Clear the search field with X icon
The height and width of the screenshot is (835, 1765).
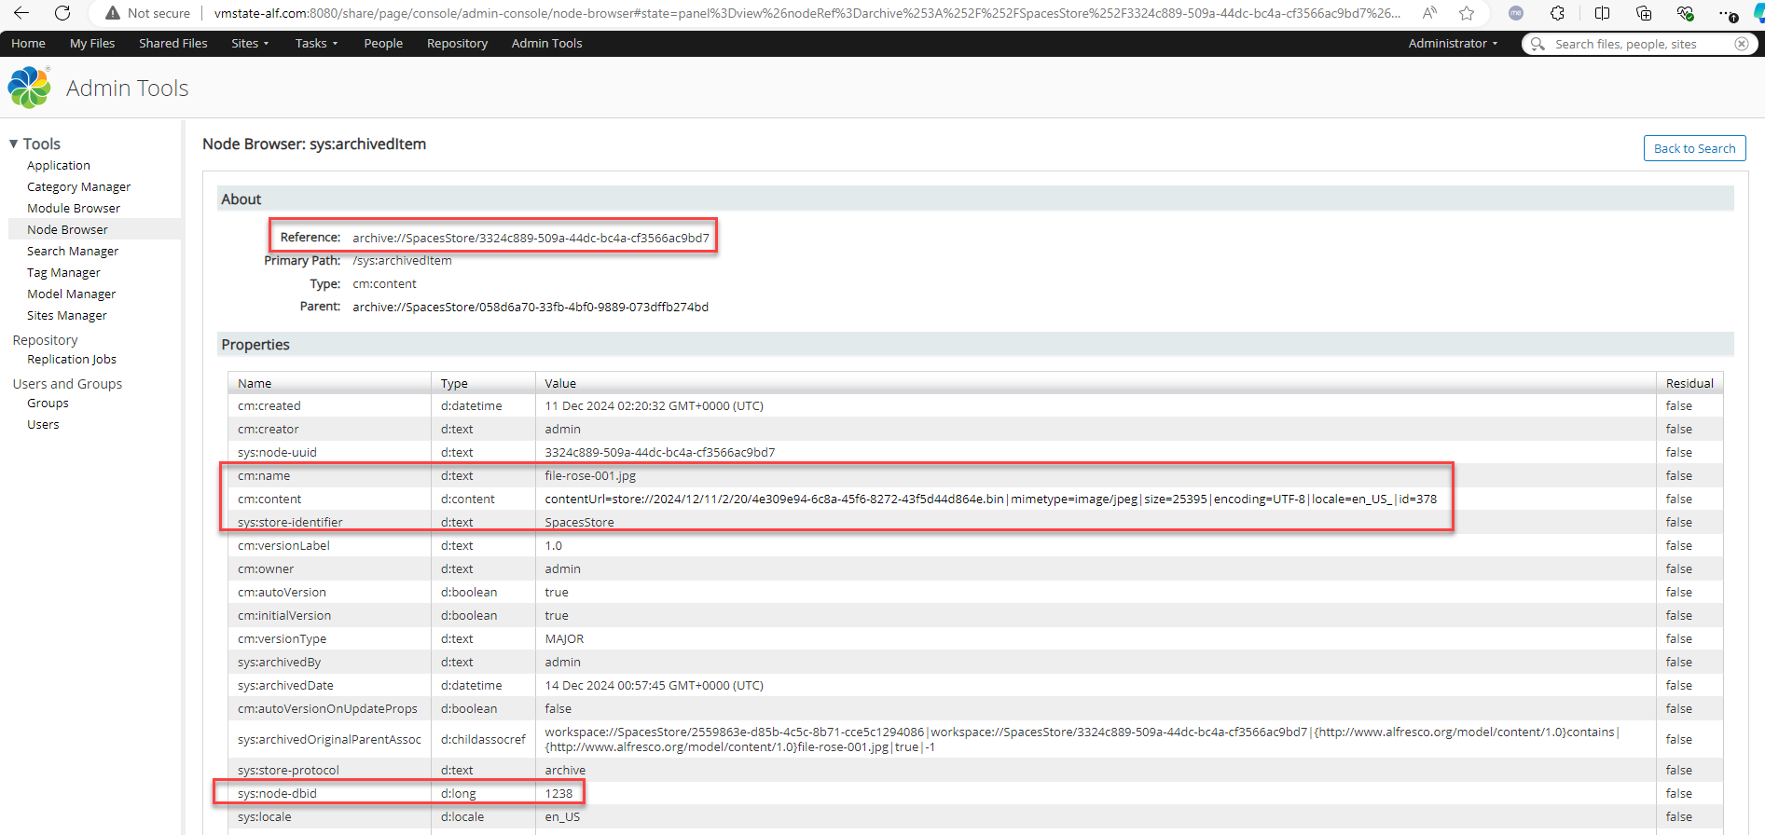1741,44
